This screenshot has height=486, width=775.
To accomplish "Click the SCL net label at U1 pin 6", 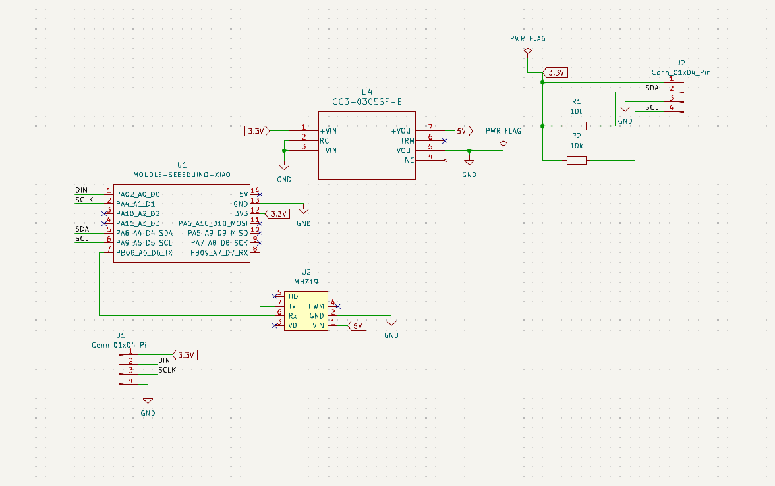I will click(x=82, y=238).
